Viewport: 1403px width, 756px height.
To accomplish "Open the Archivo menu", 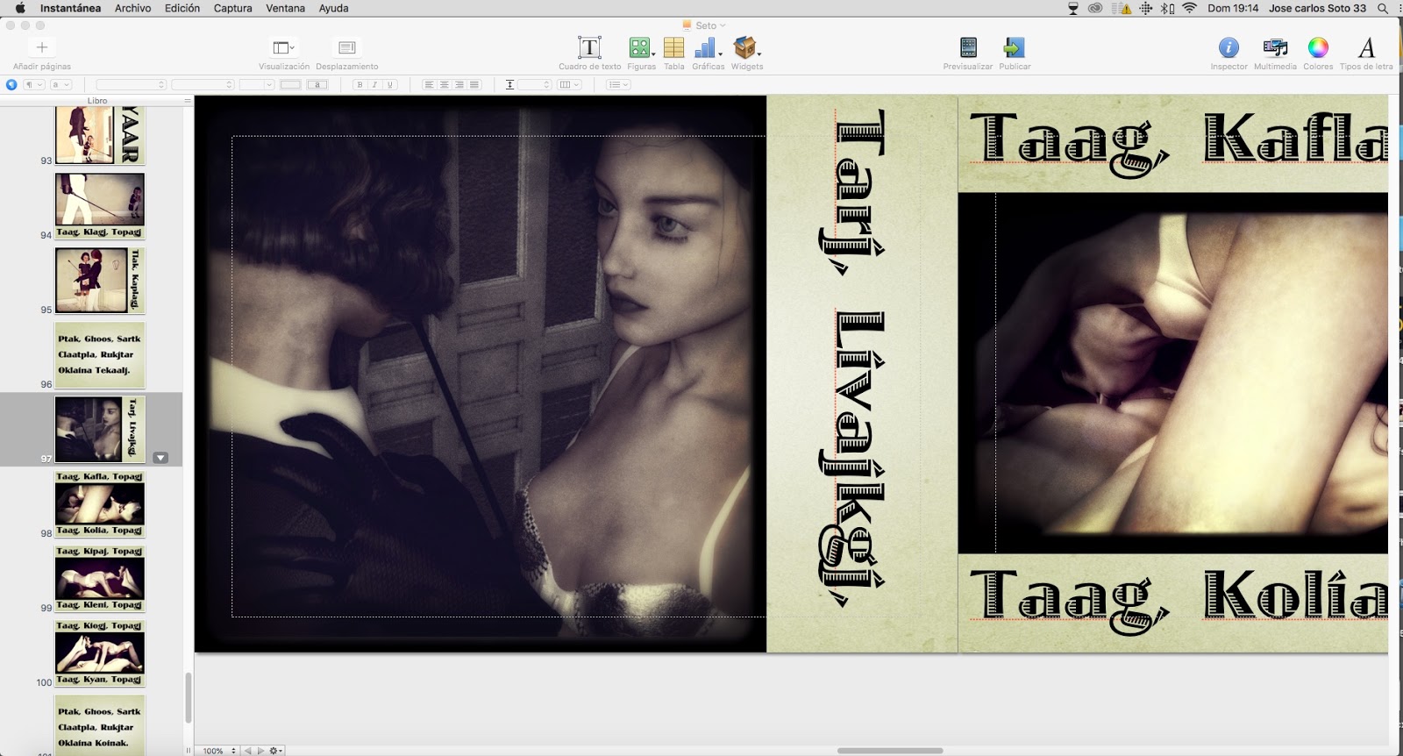I will point(132,8).
